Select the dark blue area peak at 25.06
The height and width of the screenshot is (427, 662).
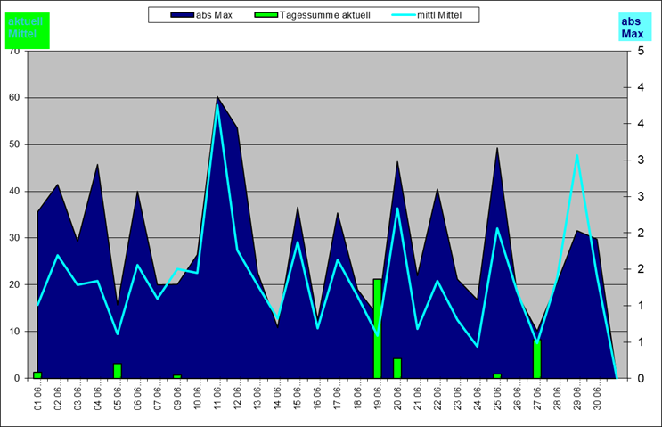coord(497,150)
